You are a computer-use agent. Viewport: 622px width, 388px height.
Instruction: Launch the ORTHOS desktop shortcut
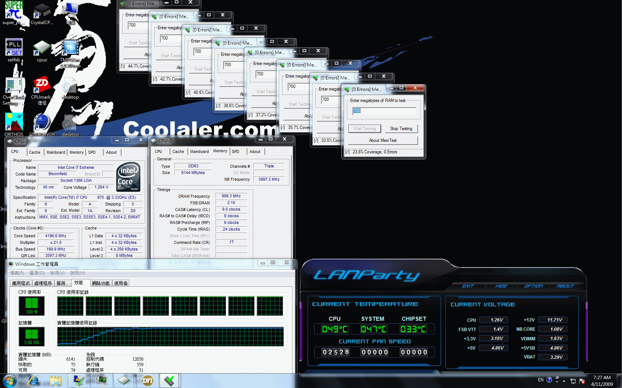click(14, 125)
